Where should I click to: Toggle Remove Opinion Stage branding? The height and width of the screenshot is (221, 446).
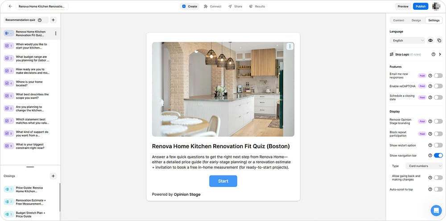pyautogui.click(x=438, y=121)
